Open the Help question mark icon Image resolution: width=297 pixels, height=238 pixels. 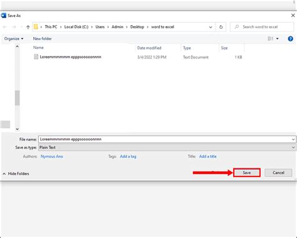[x=290, y=39]
